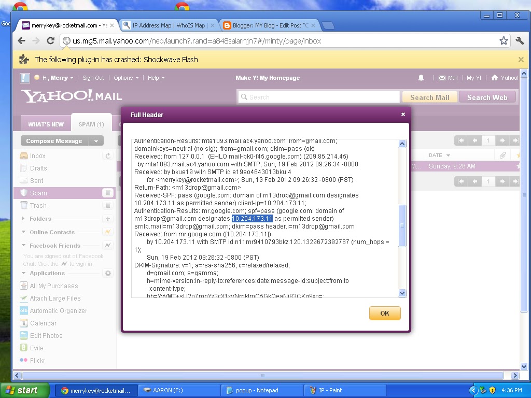Image resolution: width=531 pixels, height=398 pixels.
Task: Switch to the IP Address Map browser tab
Action: click(x=169, y=25)
